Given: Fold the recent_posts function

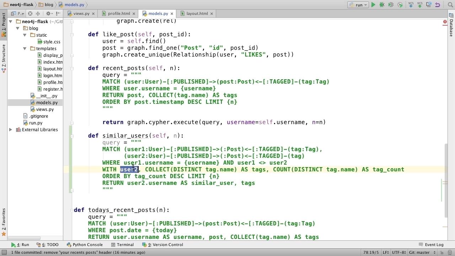Looking at the screenshot, I should 72,68.
